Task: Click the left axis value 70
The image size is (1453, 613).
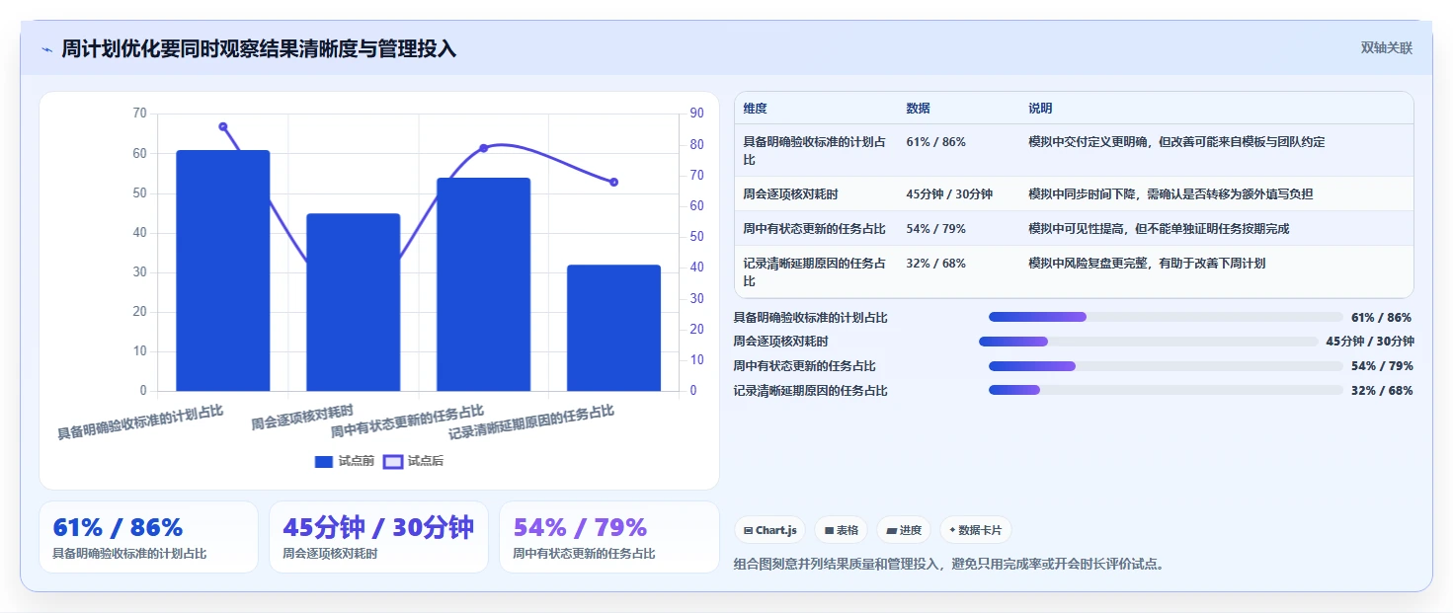Action: [x=139, y=114]
